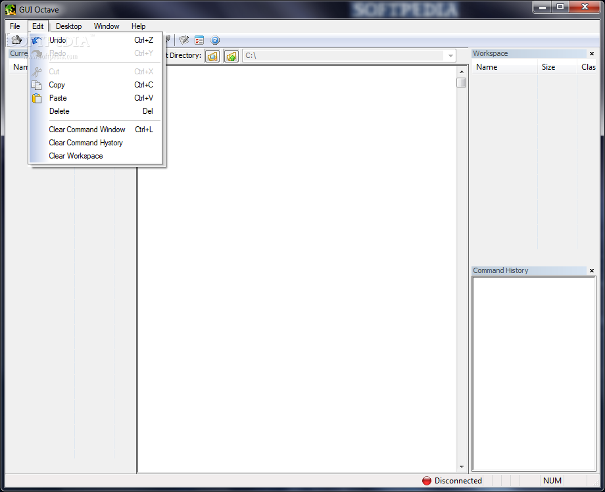
Task: Close the Workspace panel
Action: 592,54
